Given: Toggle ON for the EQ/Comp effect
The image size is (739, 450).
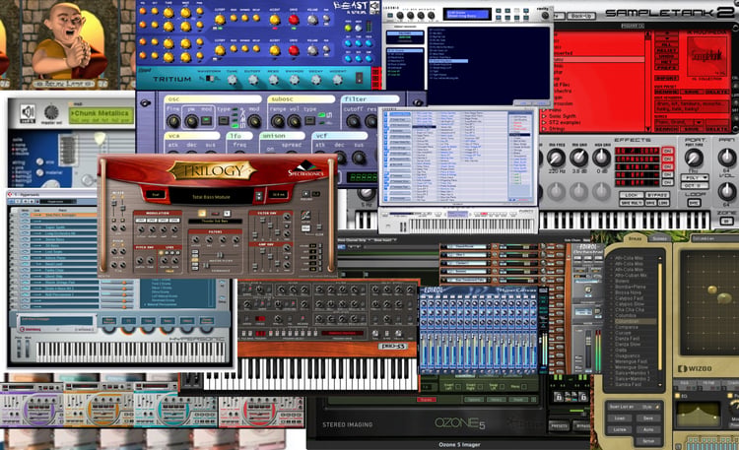Looking at the screenshot, I should coord(667,151).
